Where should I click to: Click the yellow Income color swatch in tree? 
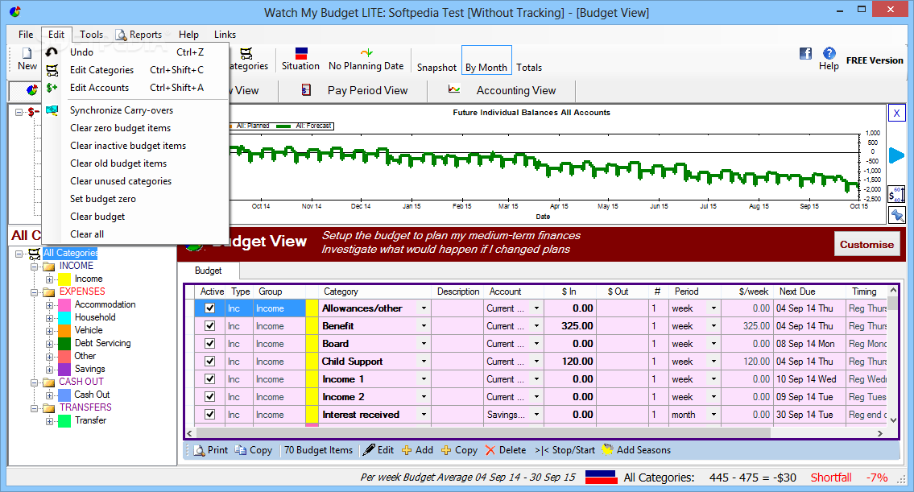point(64,279)
